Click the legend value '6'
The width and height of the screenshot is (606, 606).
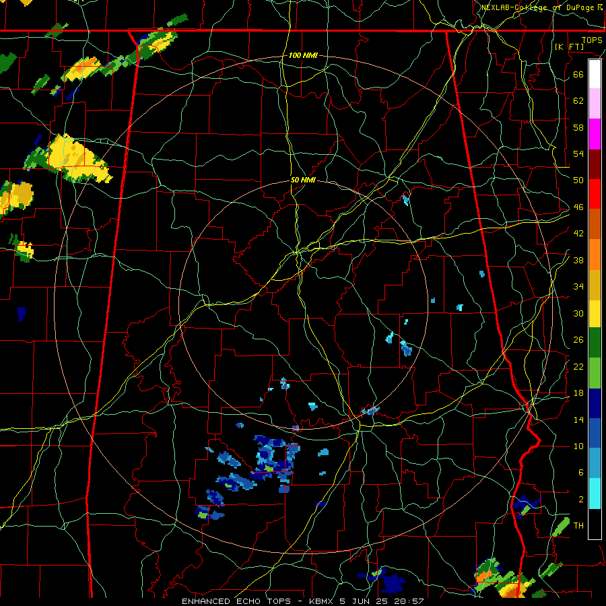pyautogui.click(x=581, y=472)
